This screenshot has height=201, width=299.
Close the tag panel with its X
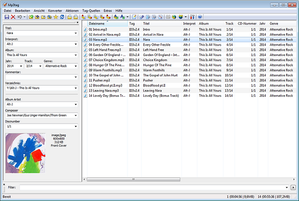77,22
